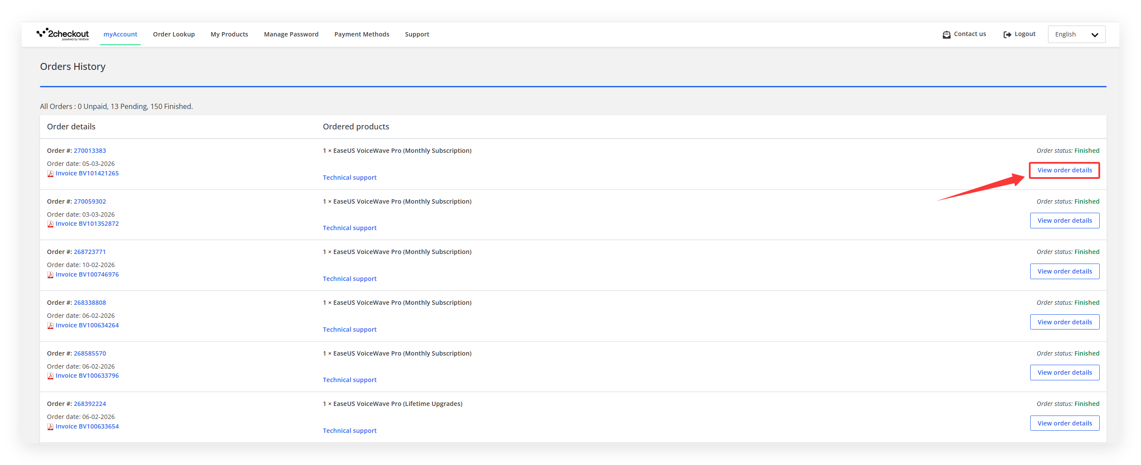View order details for order 268723771
Image resolution: width=1141 pixels, height=465 pixels.
point(1064,271)
